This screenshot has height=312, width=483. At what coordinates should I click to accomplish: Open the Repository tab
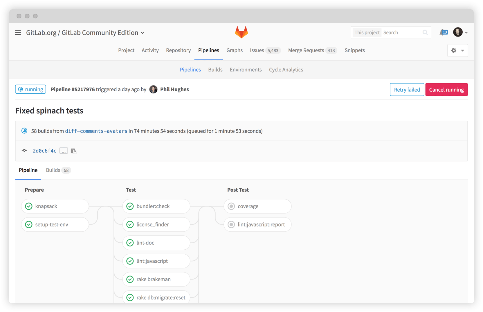point(178,50)
